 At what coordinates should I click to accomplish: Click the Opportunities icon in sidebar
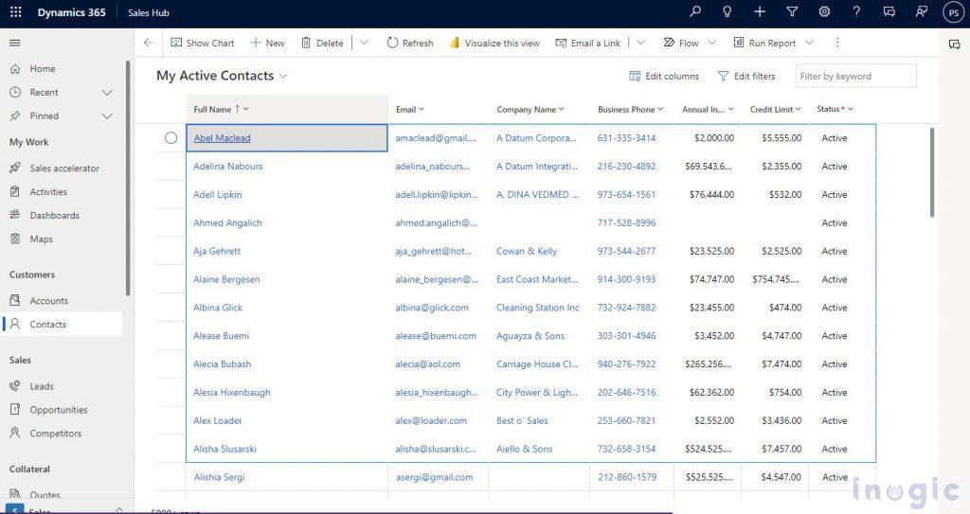(x=15, y=410)
